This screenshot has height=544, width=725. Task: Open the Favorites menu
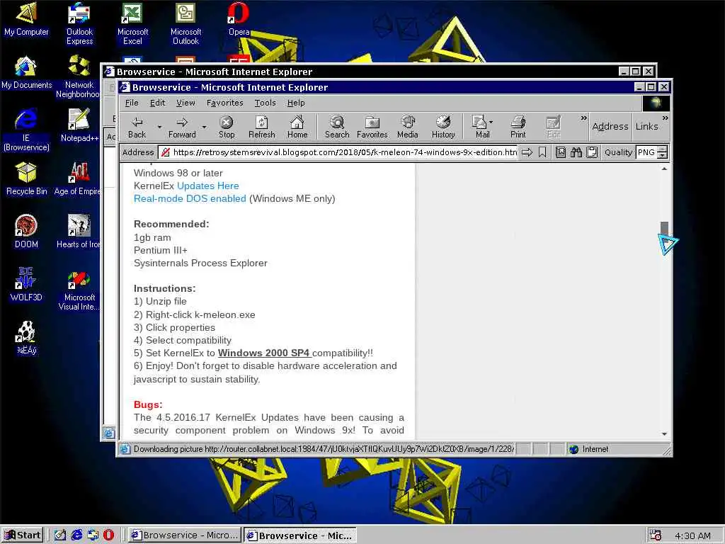point(224,103)
